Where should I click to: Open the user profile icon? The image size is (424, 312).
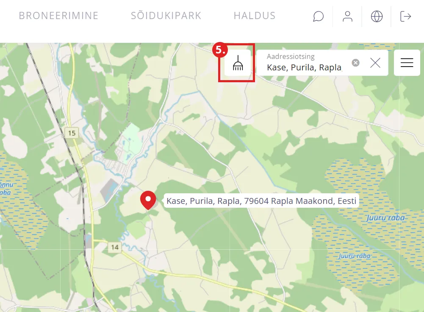347,16
